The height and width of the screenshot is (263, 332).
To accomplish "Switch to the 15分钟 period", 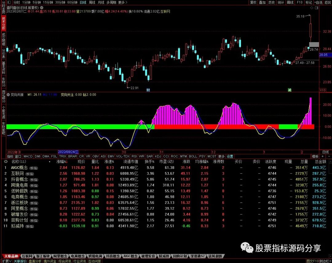I will pyautogui.click(x=48, y=2).
